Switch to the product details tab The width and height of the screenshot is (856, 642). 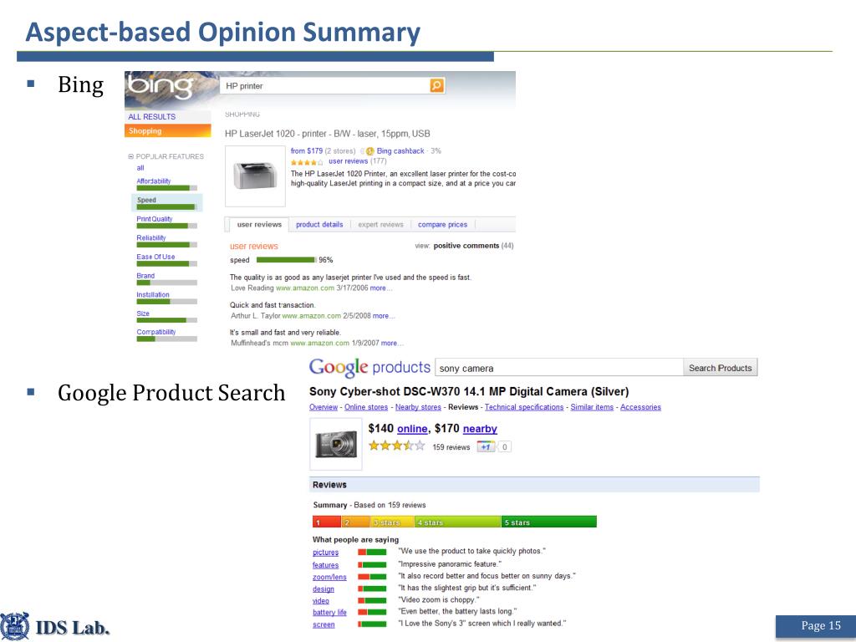(319, 224)
